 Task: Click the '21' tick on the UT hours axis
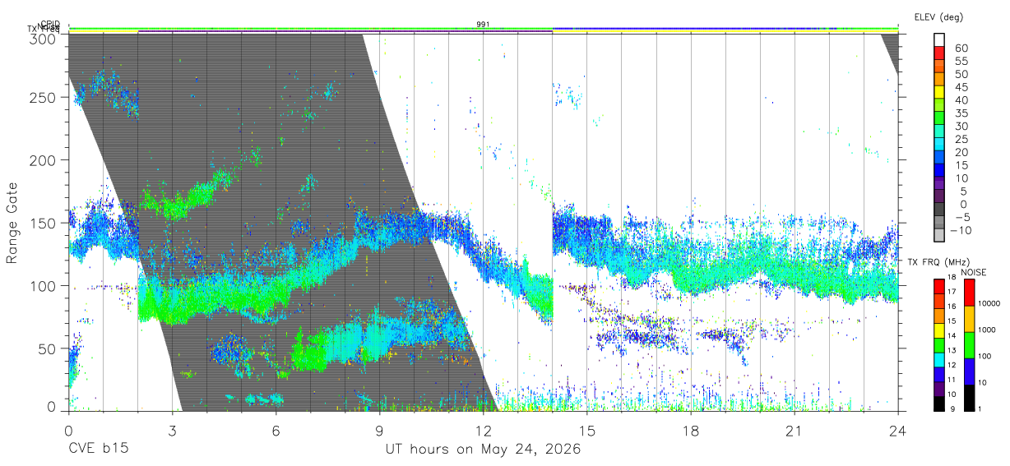[x=795, y=430]
